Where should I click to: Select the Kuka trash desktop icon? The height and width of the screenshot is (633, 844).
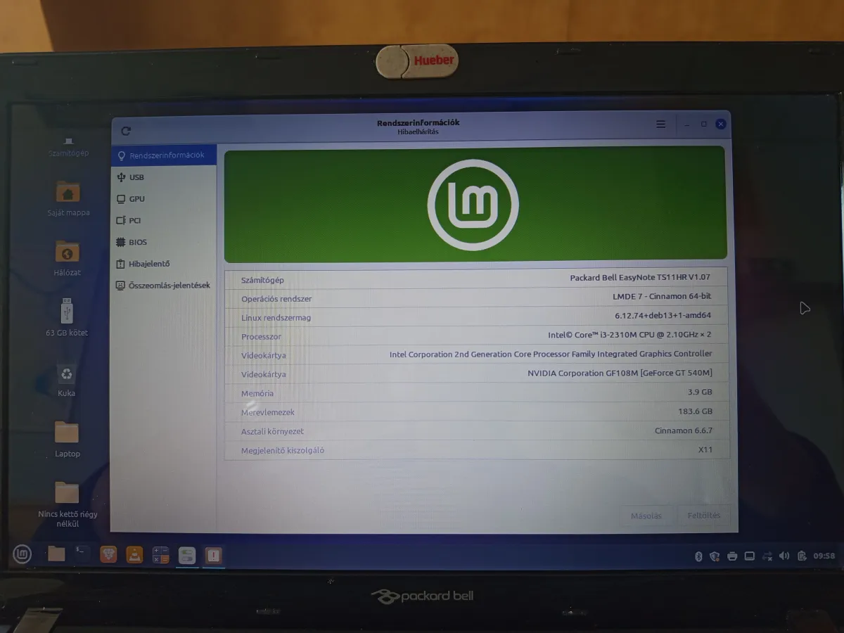[67, 381]
